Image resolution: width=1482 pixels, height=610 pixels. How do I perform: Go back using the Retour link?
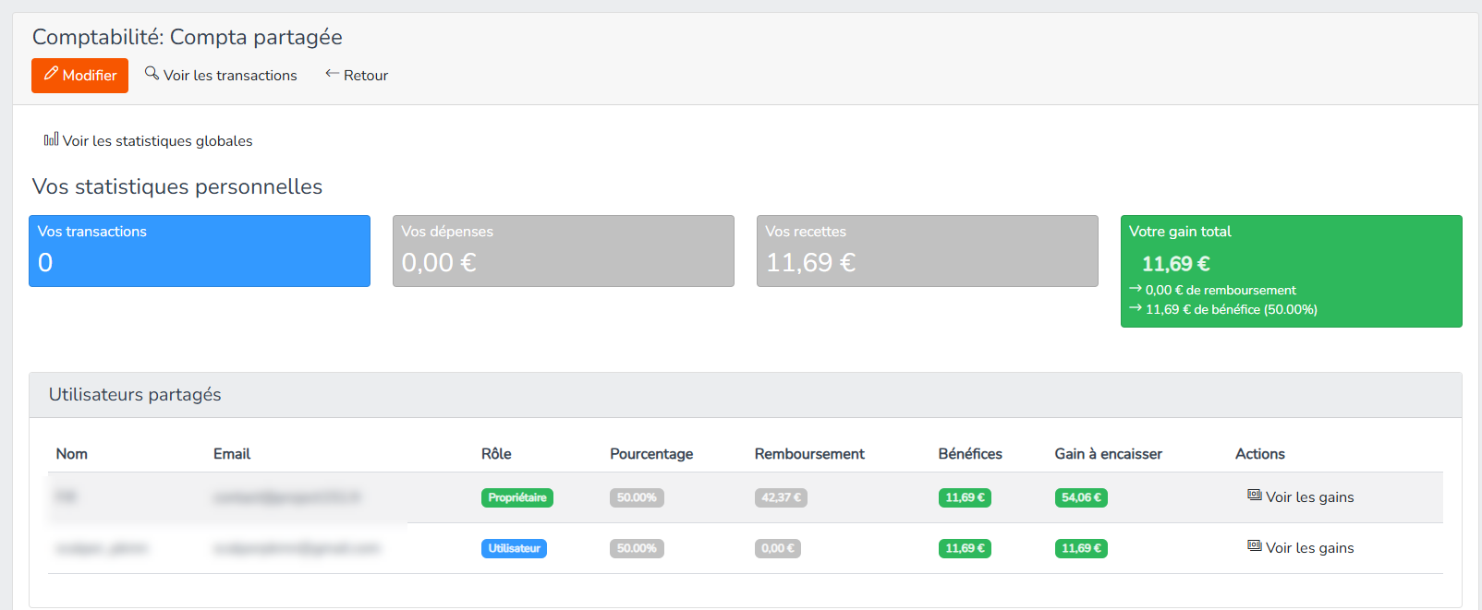365,76
